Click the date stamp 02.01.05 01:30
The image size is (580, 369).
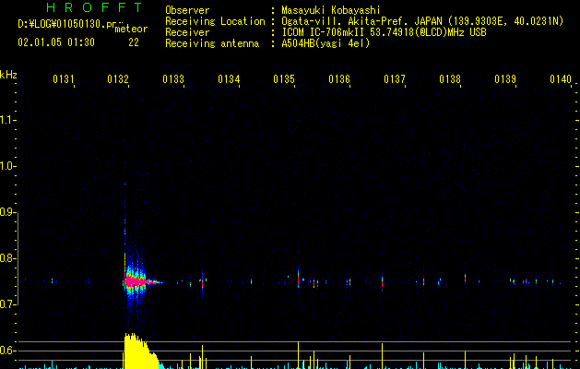56,42
